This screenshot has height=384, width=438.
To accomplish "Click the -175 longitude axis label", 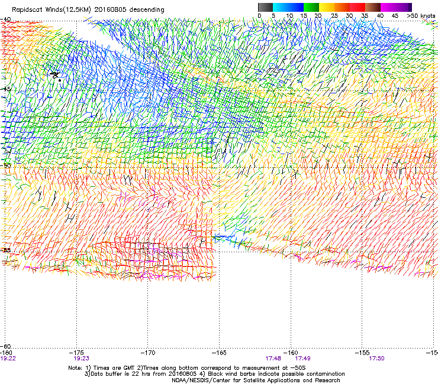I will [x=77, y=353].
